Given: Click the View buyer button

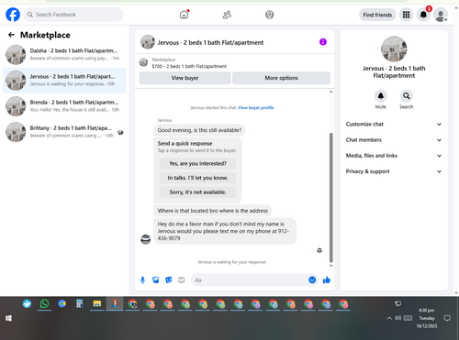Looking at the screenshot, I should point(185,78).
